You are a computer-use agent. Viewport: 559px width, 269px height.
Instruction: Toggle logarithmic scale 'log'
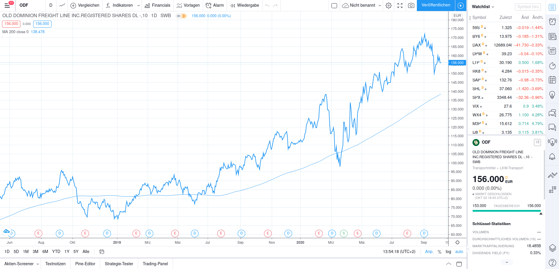(448, 252)
